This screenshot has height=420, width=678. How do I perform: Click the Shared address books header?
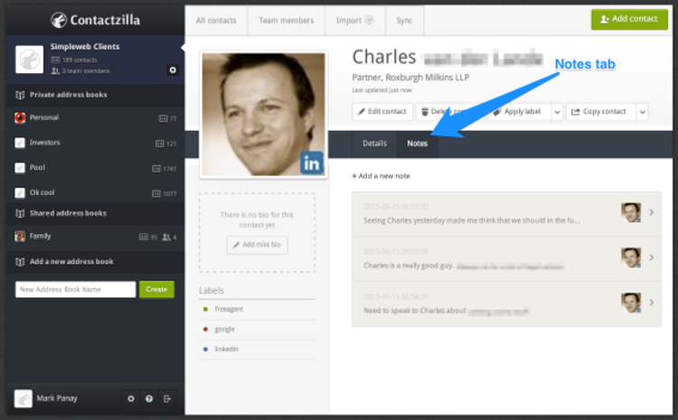(x=95, y=213)
